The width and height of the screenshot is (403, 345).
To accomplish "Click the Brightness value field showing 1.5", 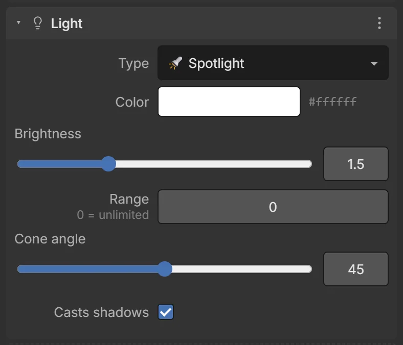I will point(356,164).
